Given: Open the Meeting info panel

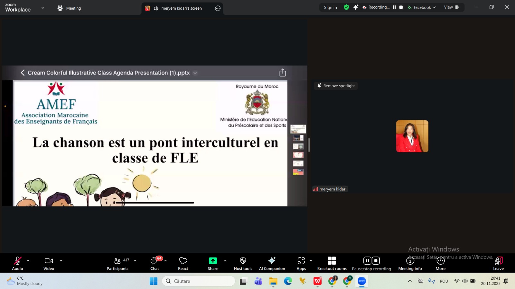Looking at the screenshot, I should pyautogui.click(x=410, y=263).
